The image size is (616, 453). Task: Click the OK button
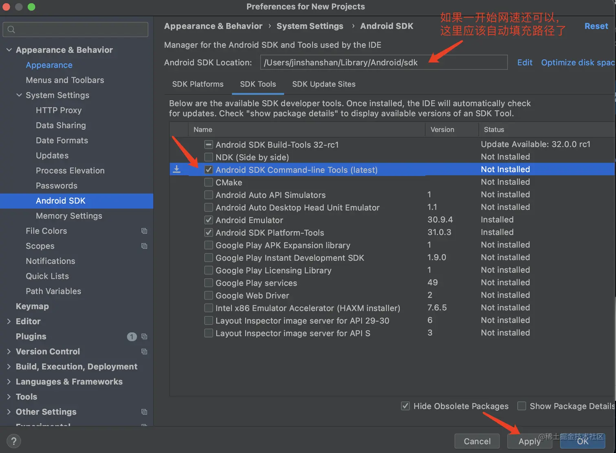[583, 441]
